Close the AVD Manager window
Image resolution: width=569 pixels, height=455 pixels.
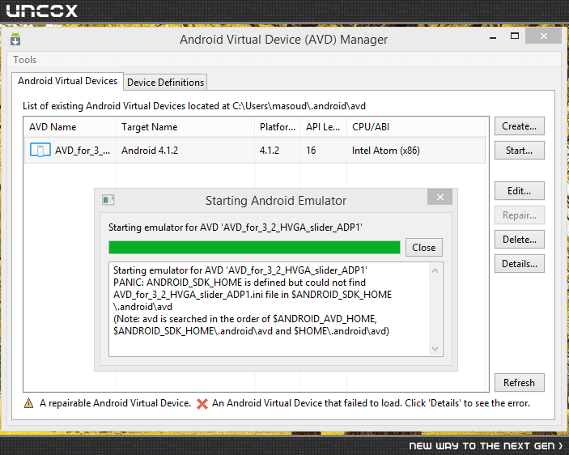click(543, 36)
